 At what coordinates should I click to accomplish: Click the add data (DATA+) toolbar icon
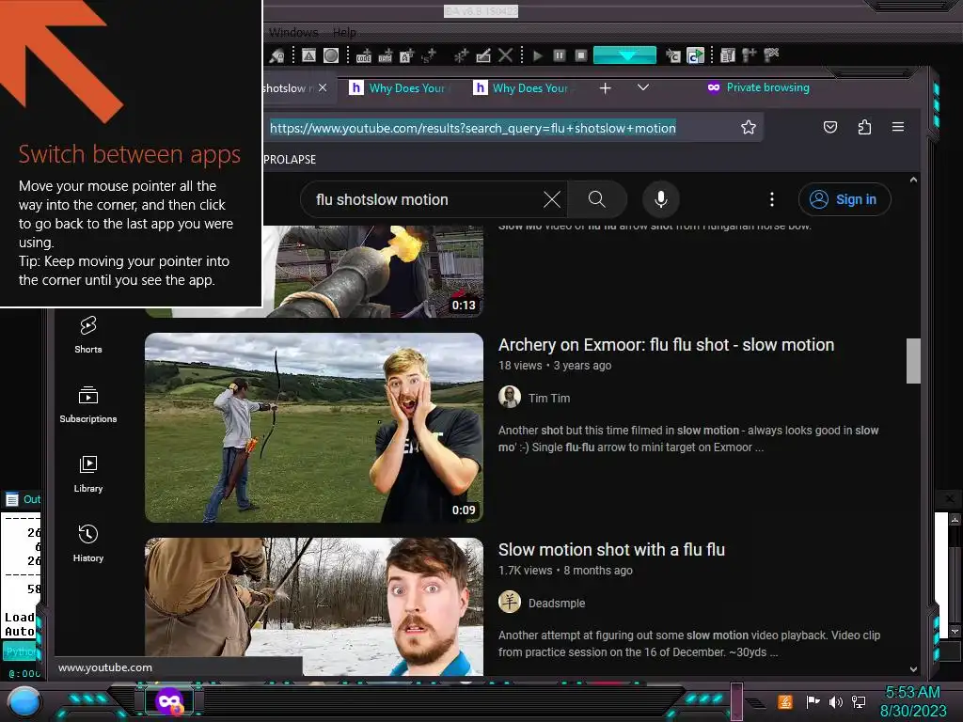coord(385,55)
